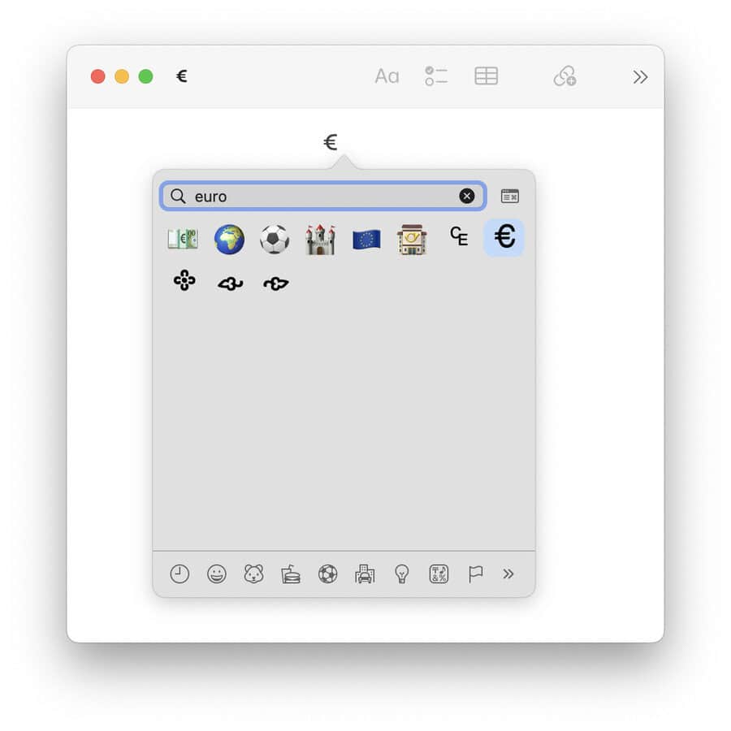Image resolution: width=731 pixels, height=731 pixels.
Task: Insert the CE euro-currency symbol
Action: [459, 237]
